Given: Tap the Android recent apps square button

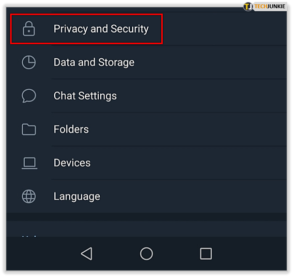Looking at the screenshot, I should coord(206,254).
